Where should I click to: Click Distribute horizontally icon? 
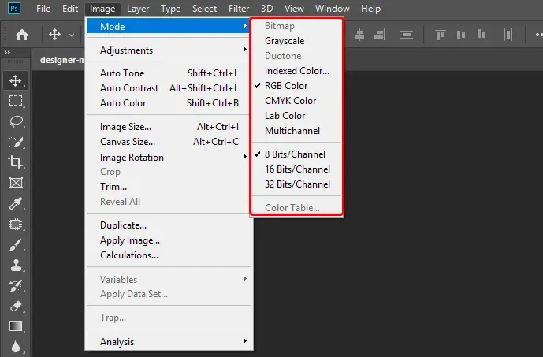click(x=508, y=35)
